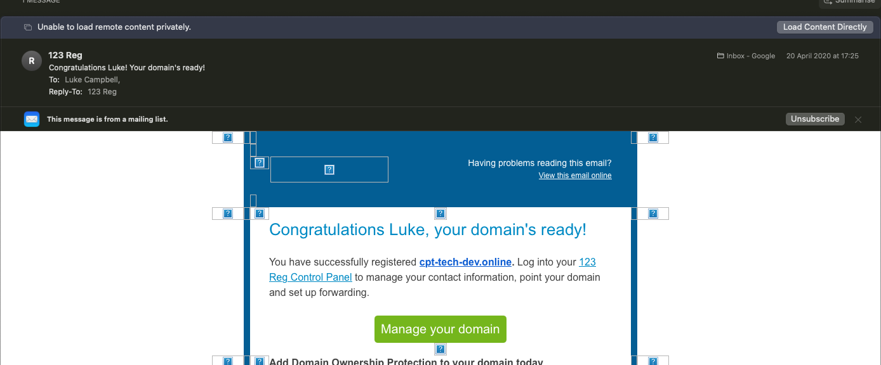
Task: Unsubscribe from this mailing list
Action: 815,119
